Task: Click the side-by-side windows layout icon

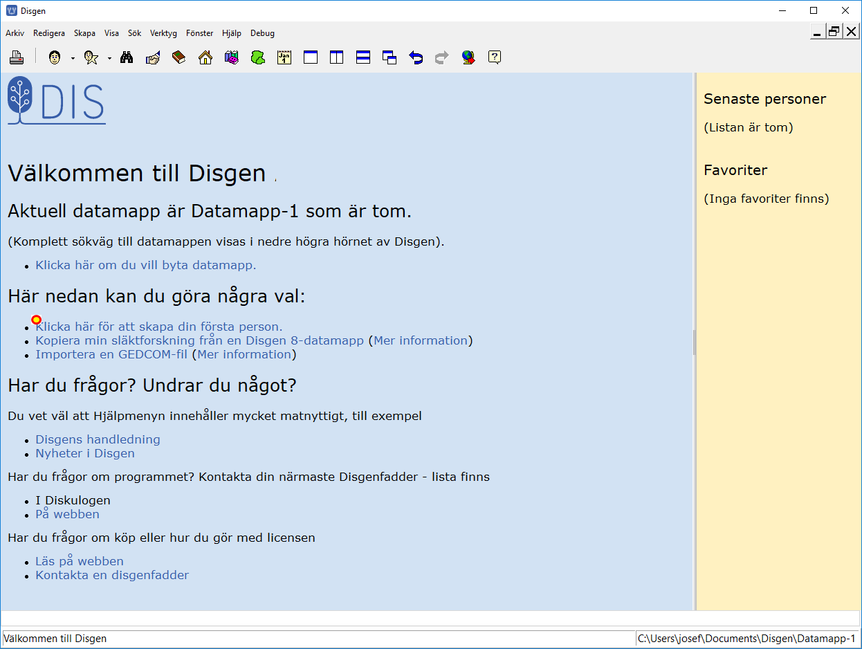Action: pos(337,57)
